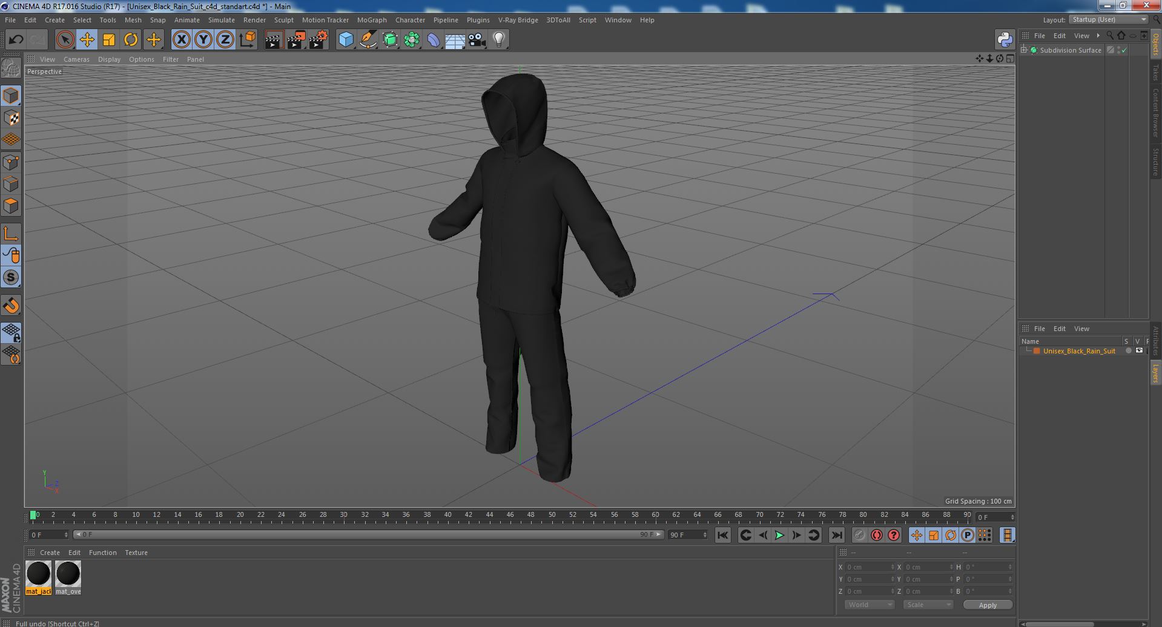1162x627 pixels.
Task: Open the Array modeling objects
Action: click(x=412, y=40)
